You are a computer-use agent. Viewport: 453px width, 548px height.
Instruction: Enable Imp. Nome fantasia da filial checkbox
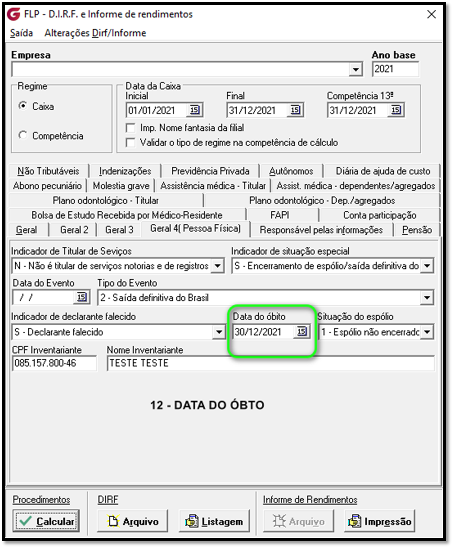(x=130, y=128)
